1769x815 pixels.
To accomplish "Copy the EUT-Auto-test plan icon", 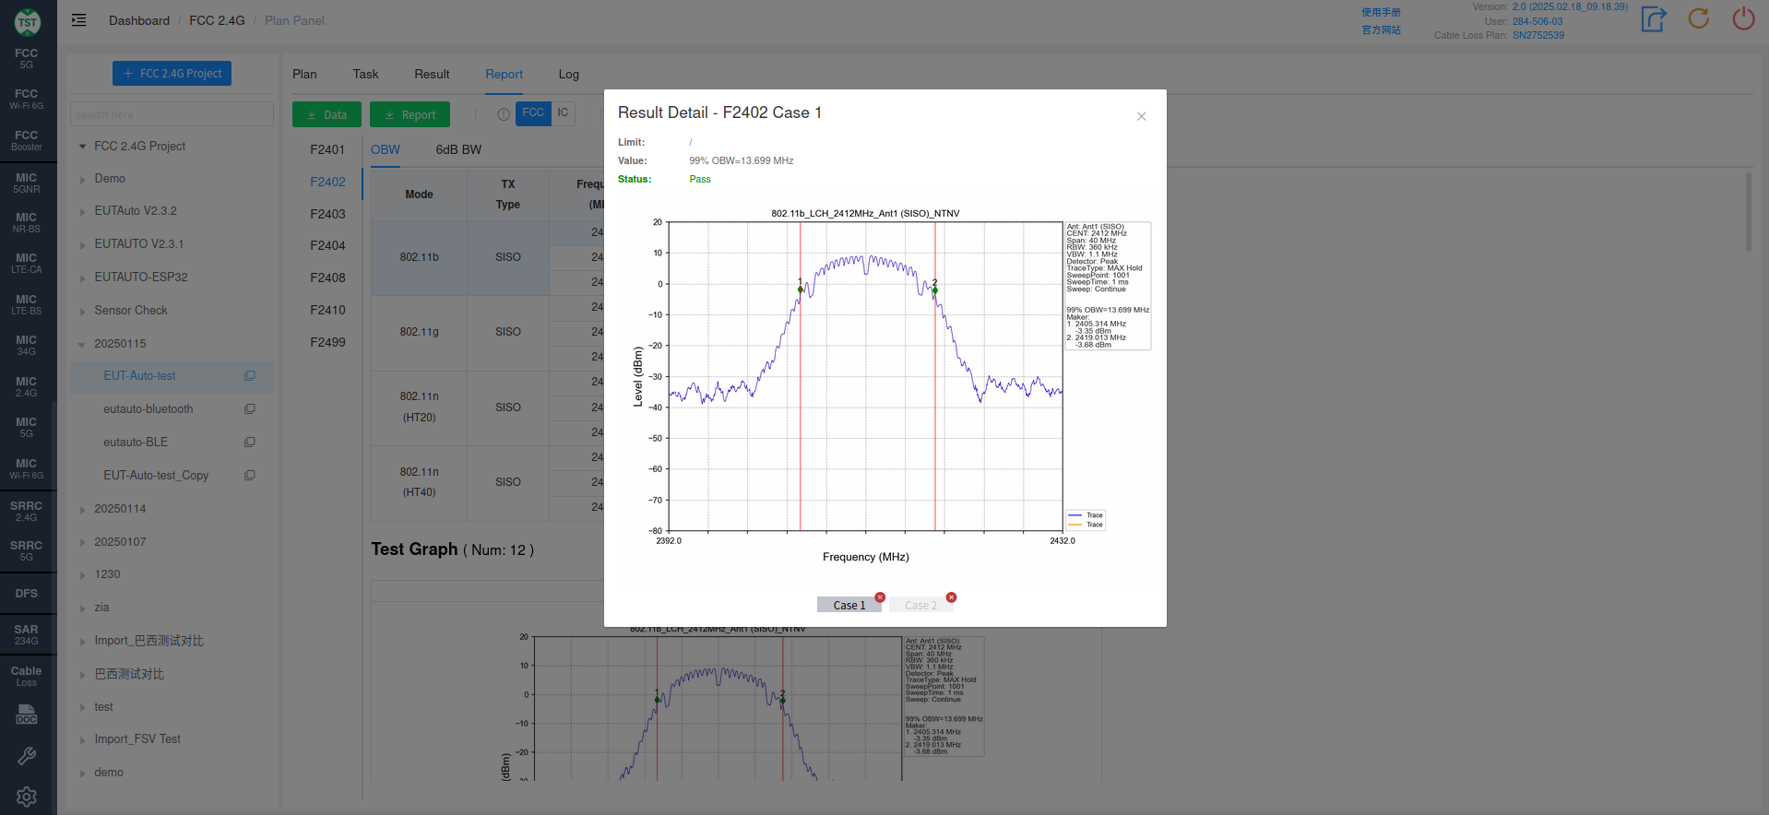I will (249, 376).
